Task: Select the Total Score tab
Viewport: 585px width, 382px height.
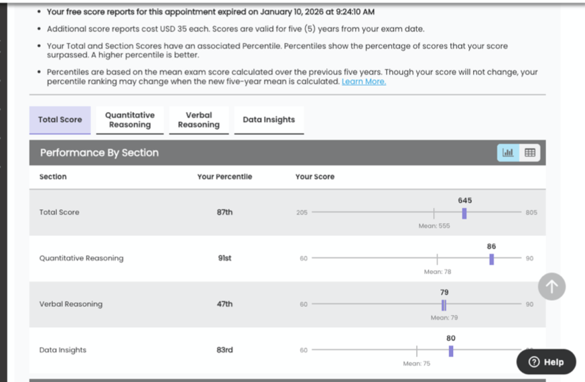Action: pyautogui.click(x=60, y=120)
